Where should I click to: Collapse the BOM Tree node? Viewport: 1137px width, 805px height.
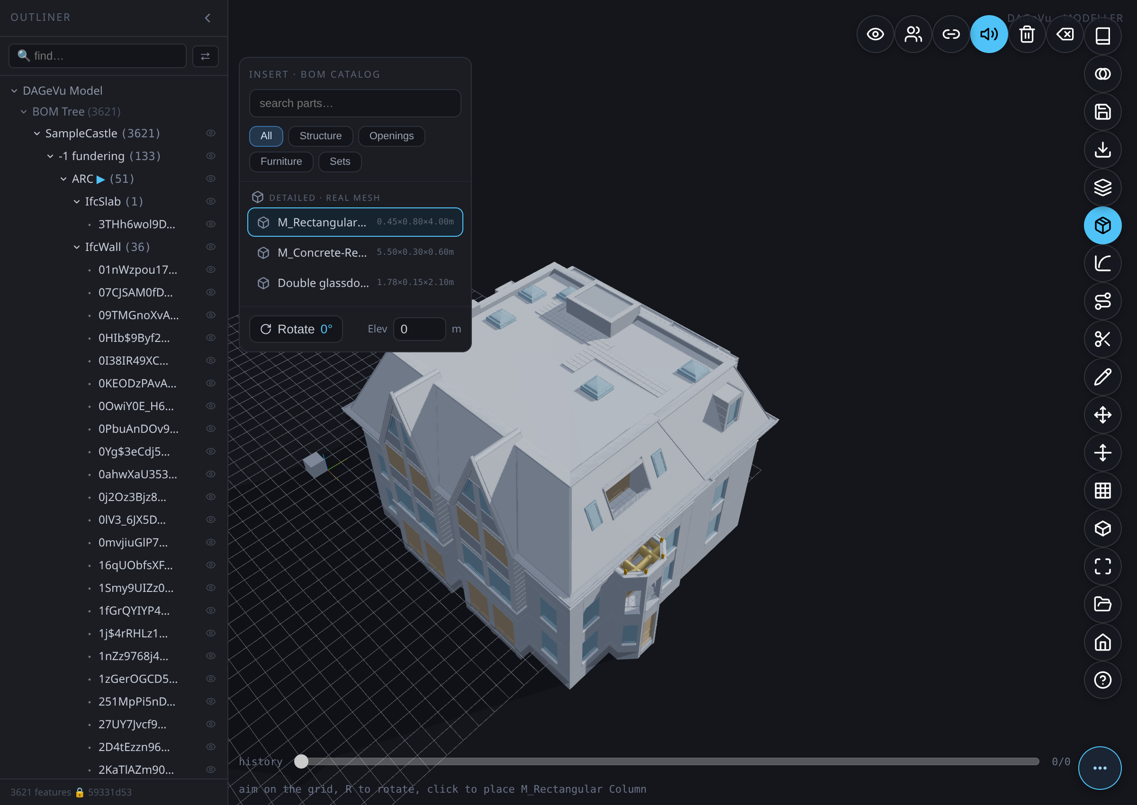[x=24, y=112]
